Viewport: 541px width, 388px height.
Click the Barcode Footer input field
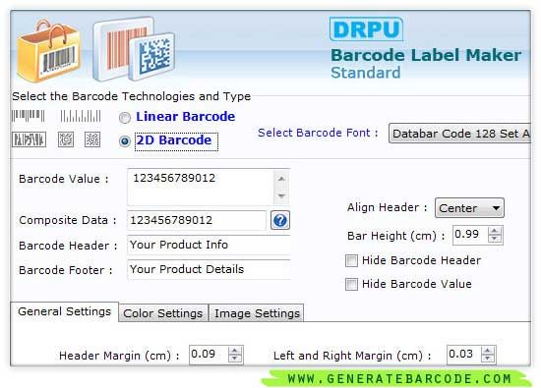(x=209, y=269)
